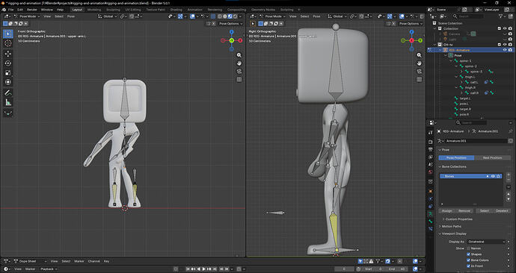Collapse Bone Collections panel
Image resolution: width=516 pixels, height=273 pixels.
tap(454, 166)
